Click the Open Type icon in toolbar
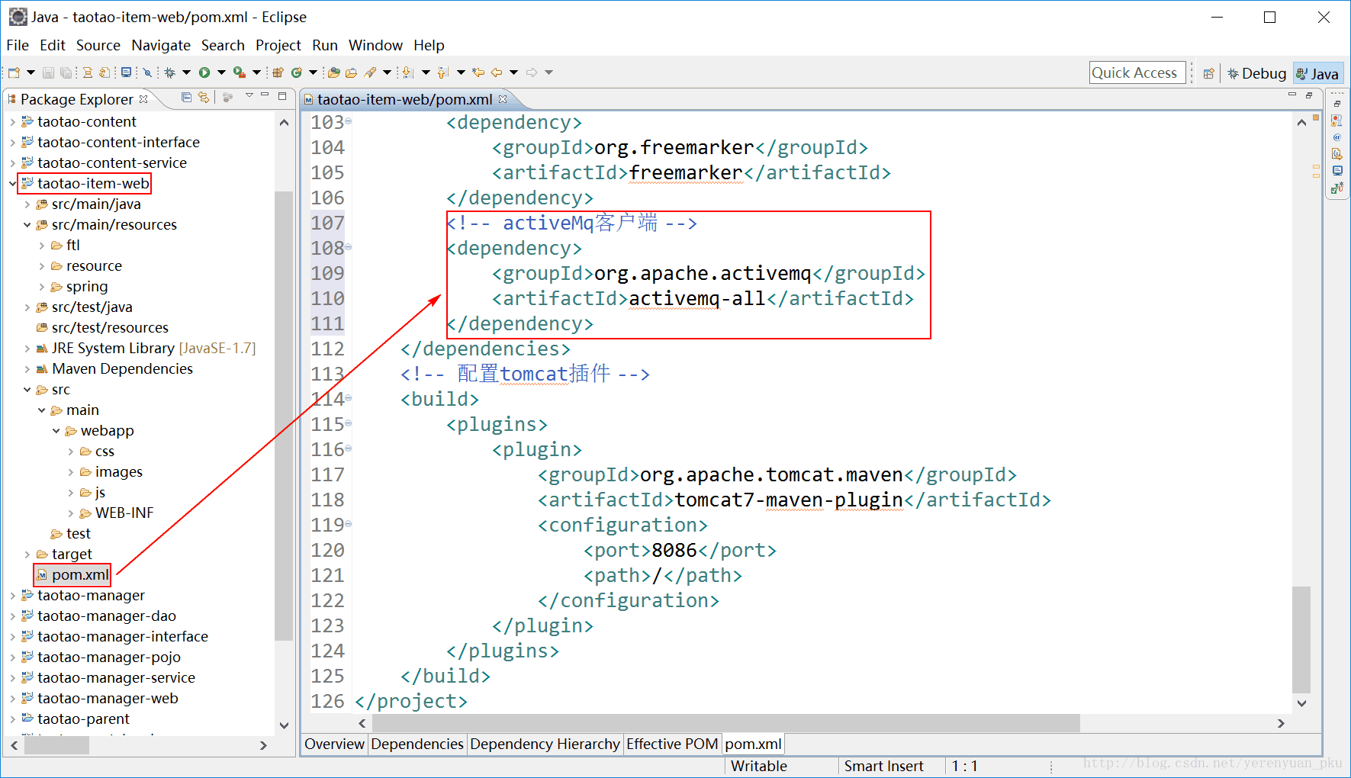Viewport: 1351px width, 778px height. tap(333, 72)
